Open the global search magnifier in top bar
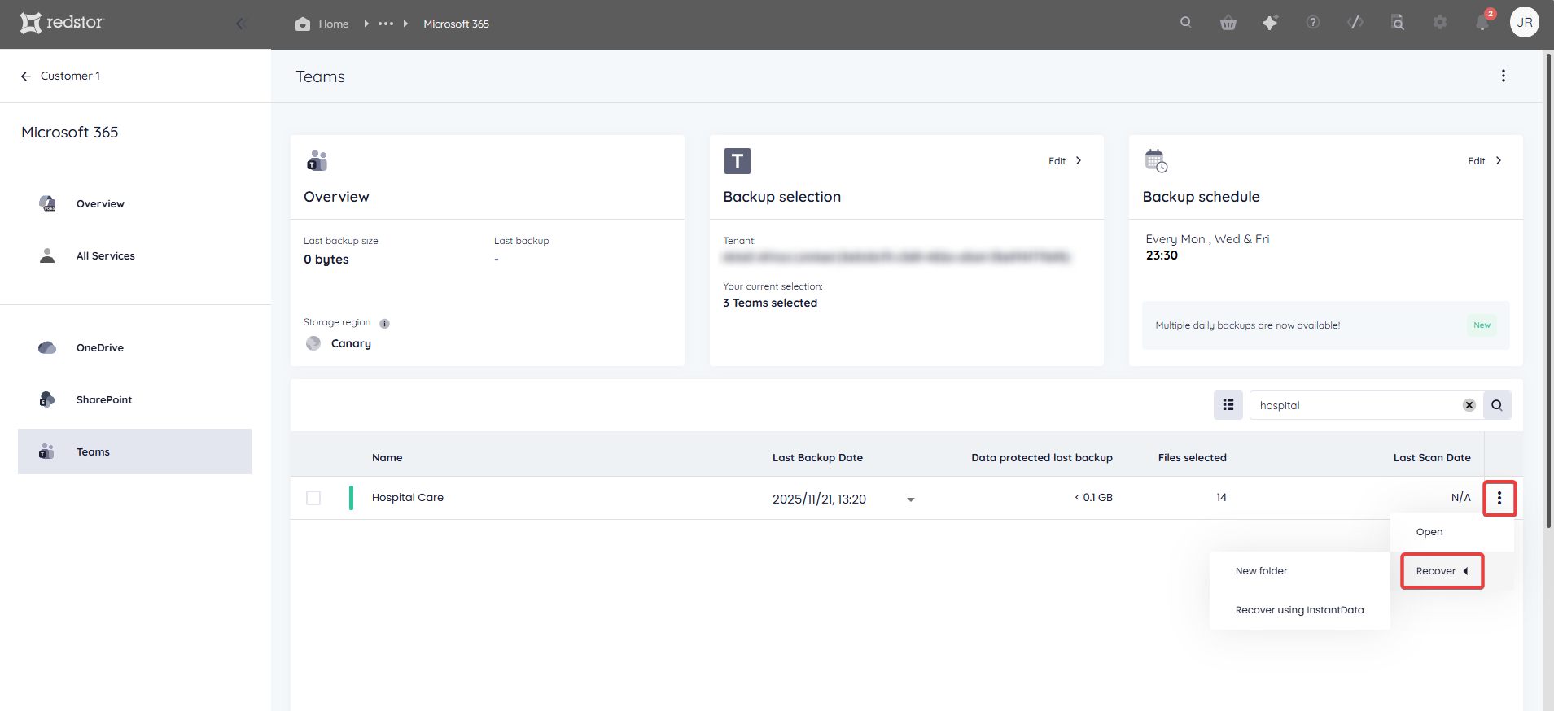1554x711 pixels. tap(1186, 23)
